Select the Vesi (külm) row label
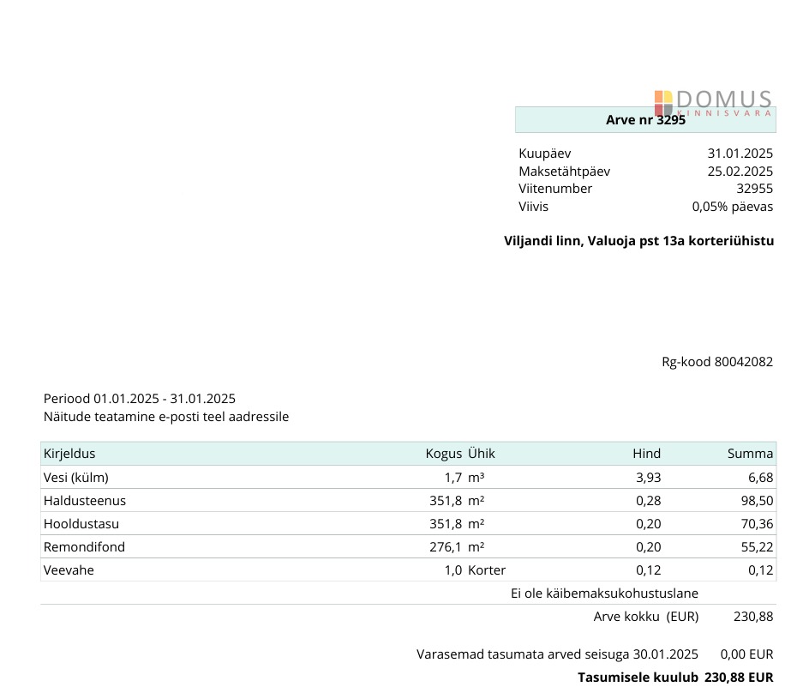 pyautogui.click(x=76, y=478)
